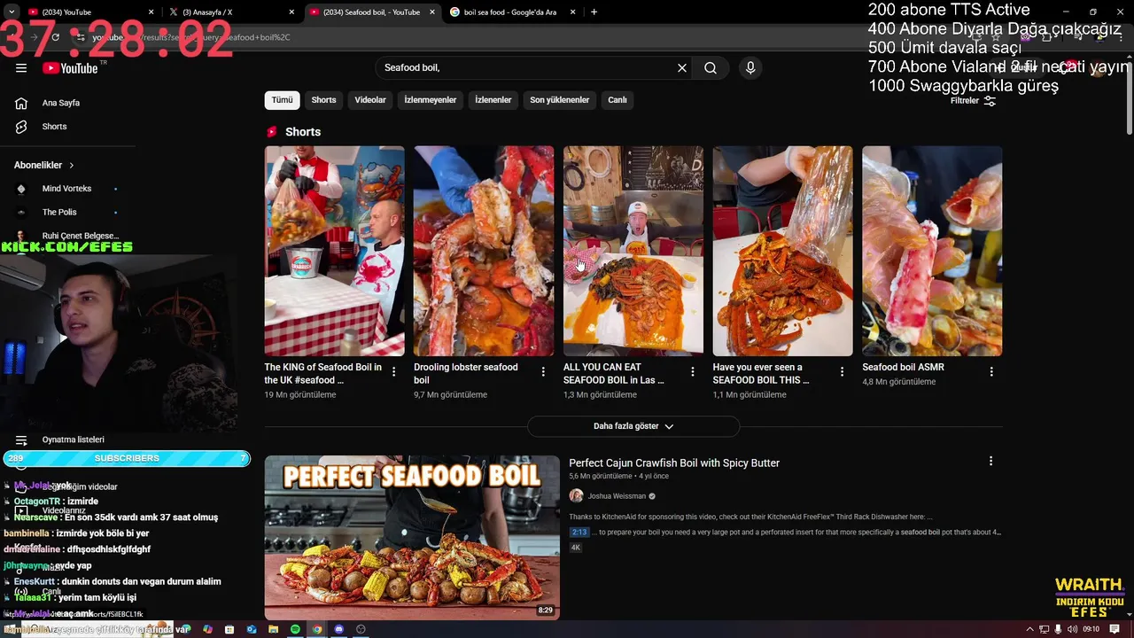Play the Seafood boil ASMR short thumbnail

point(932,251)
